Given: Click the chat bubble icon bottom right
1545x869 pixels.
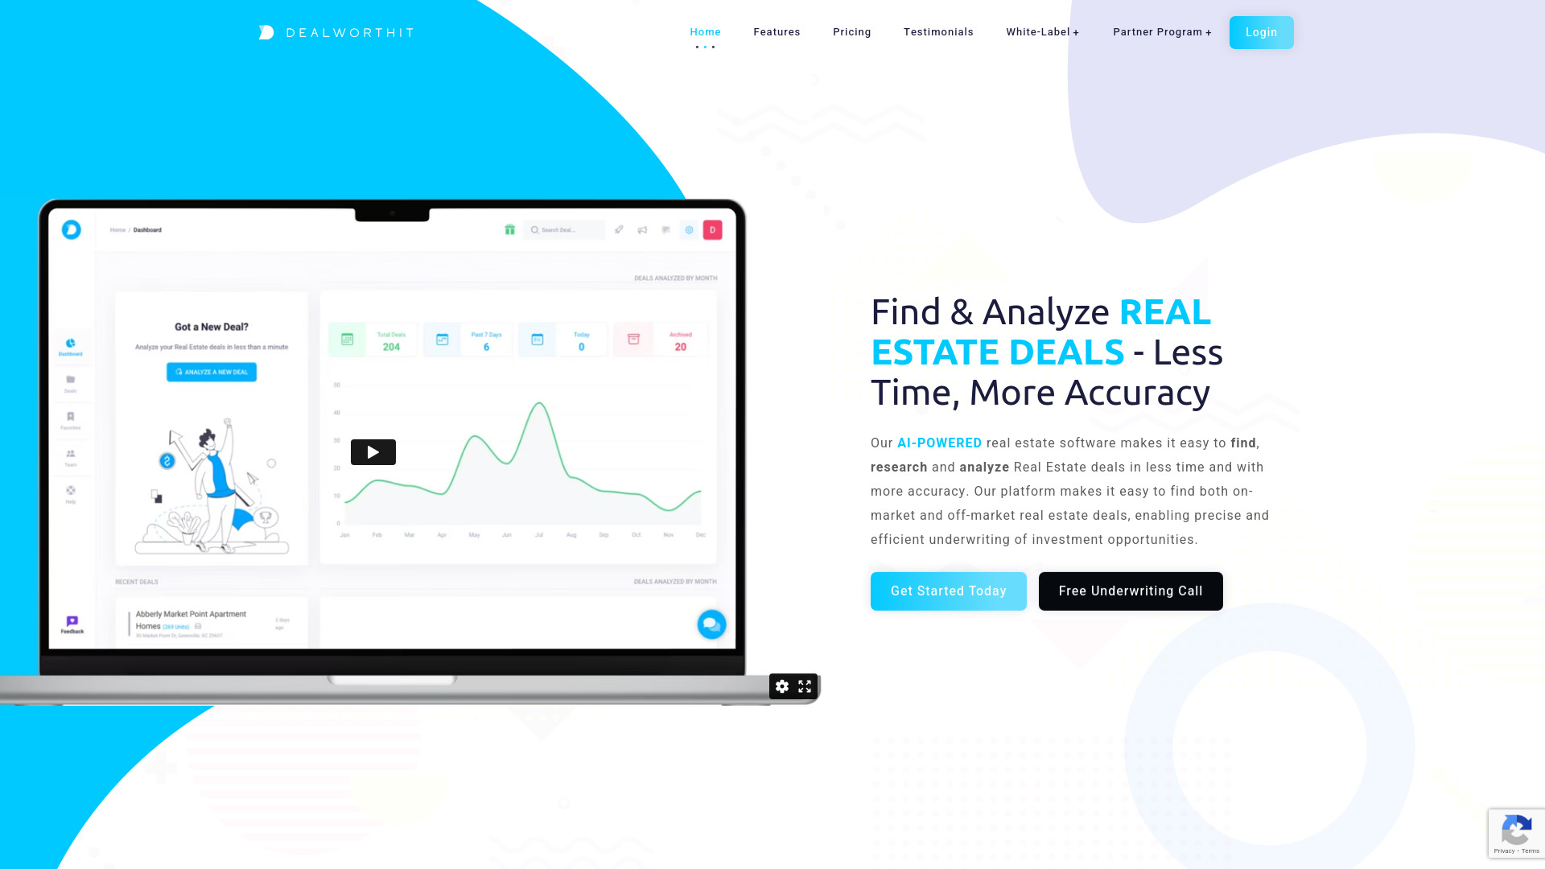Looking at the screenshot, I should coord(710,624).
